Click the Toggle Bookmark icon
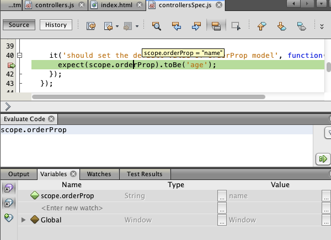 pos(301,25)
